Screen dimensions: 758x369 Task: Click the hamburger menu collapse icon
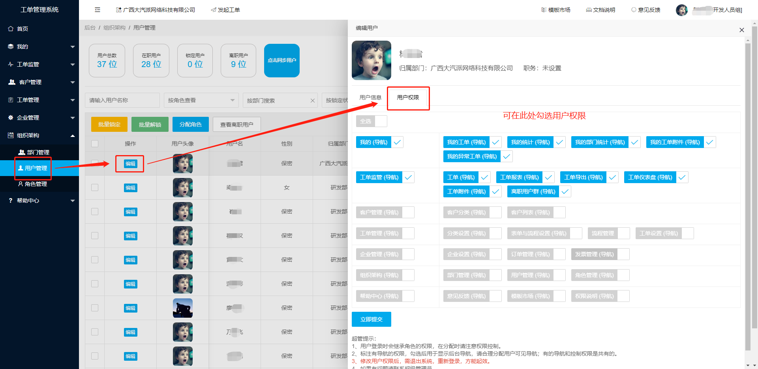coord(98,10)
